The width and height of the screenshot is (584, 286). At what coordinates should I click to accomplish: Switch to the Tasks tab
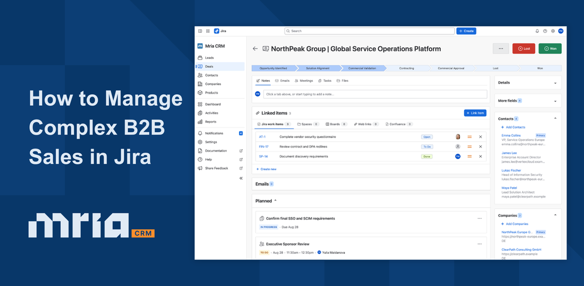[x=325, y=81]
